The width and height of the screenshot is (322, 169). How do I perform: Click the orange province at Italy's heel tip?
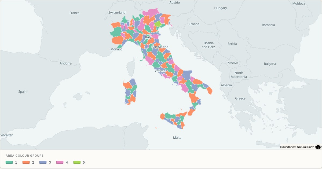point(209,90)
